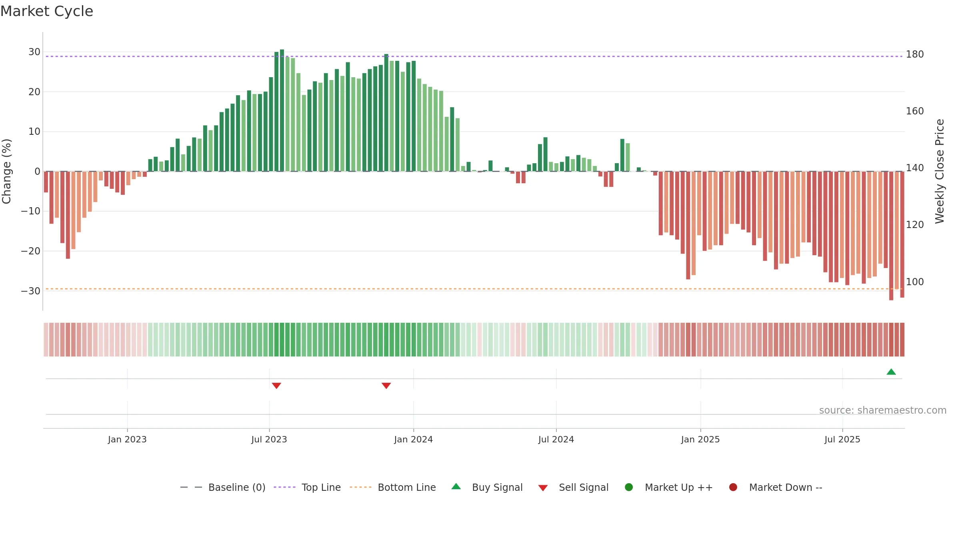Click the green Buy Signal legend triangle icon
The height and width of the screenshot is (540, 960).
[x=456, y=486]
